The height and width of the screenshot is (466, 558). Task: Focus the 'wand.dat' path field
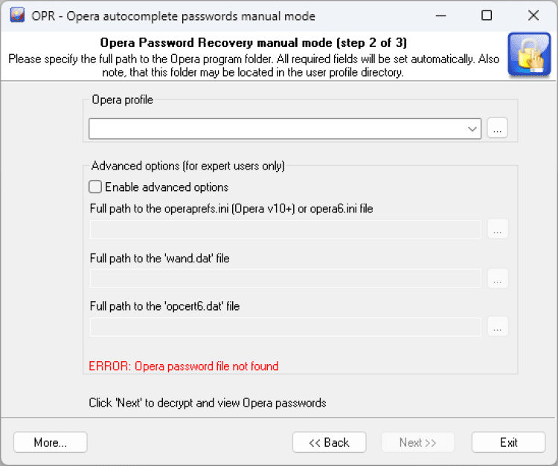pyautogui.click(x=285, y=279)
